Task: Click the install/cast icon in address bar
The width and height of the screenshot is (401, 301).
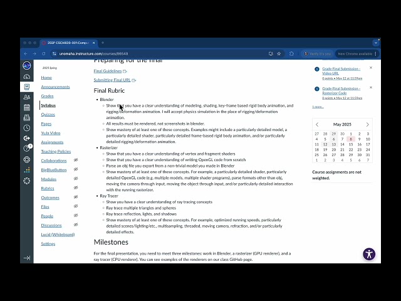Action: (271, 54)
